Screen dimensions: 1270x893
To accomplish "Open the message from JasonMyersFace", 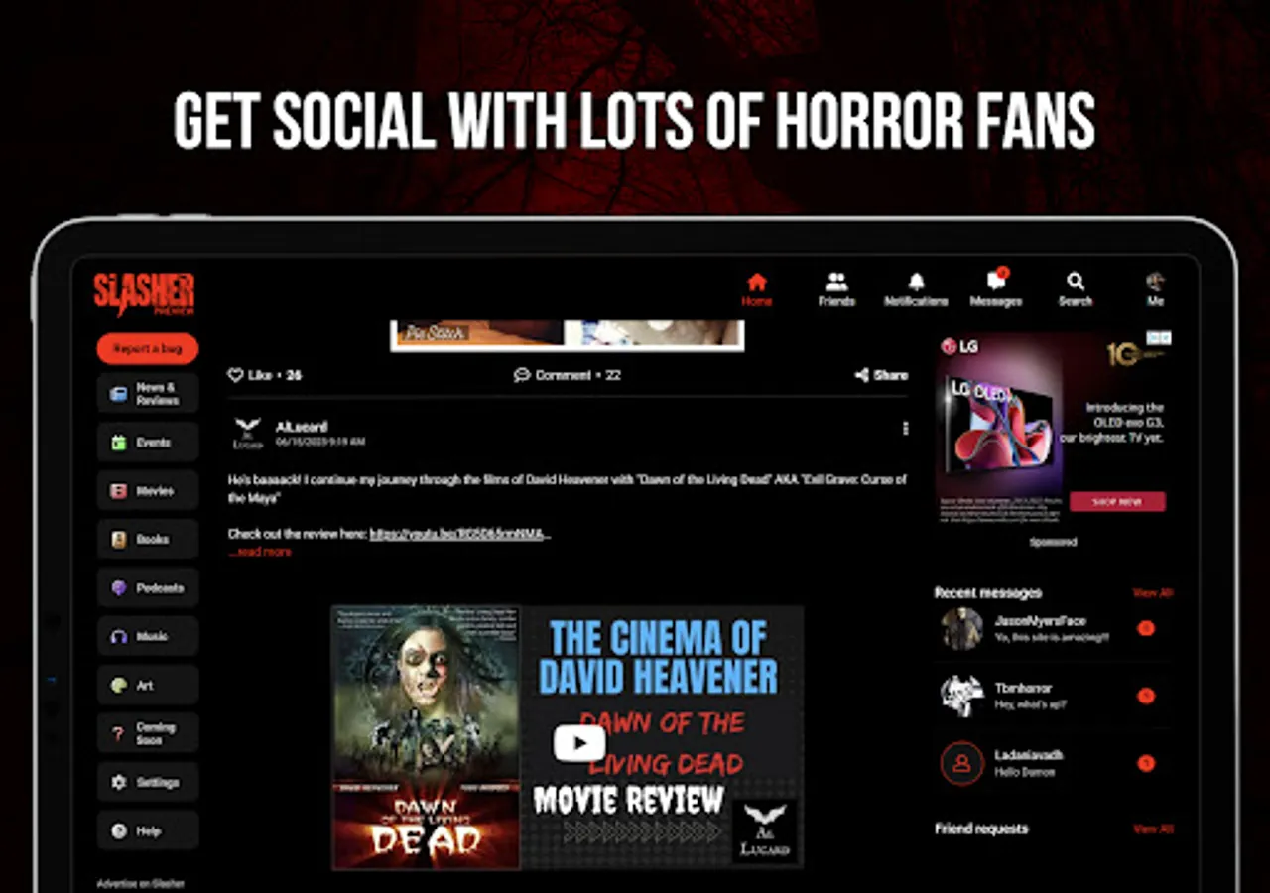I will [x=1055, y=629].
